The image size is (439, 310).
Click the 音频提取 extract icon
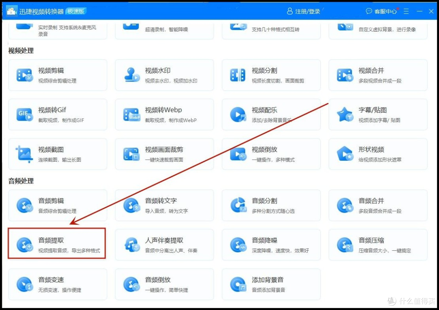point(25,245)
